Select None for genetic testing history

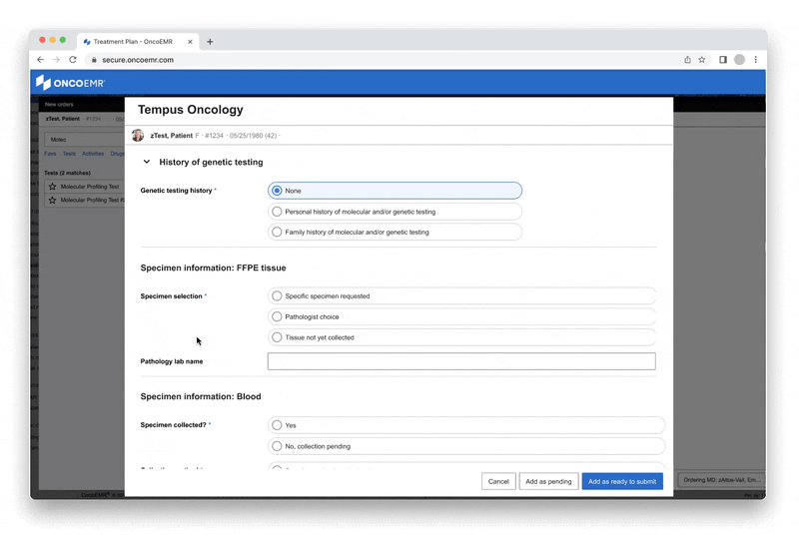click(395, 191)
